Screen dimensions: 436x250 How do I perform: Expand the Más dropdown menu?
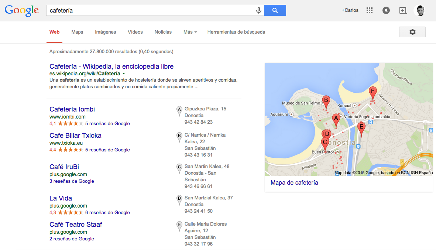tap(190, 32)
